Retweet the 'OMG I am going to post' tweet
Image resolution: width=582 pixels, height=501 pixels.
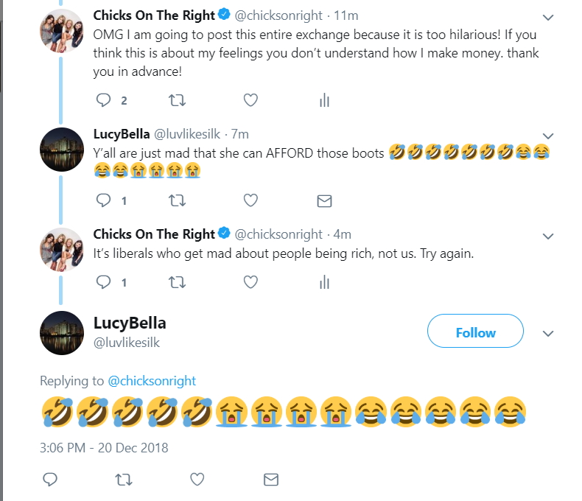coord(177,100)
